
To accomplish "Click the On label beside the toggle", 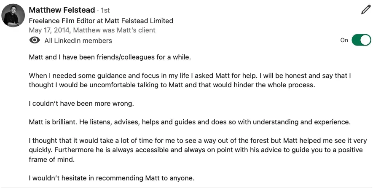I will point(344,40).
